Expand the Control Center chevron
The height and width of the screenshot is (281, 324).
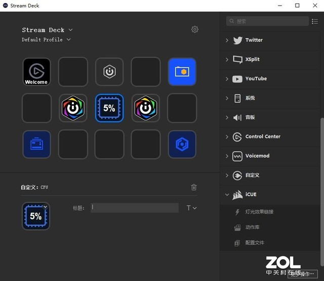[227, 137]
